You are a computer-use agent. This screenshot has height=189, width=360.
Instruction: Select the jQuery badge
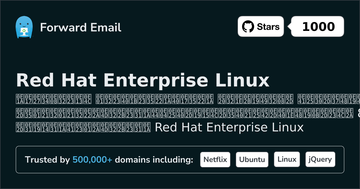point(320,159)
